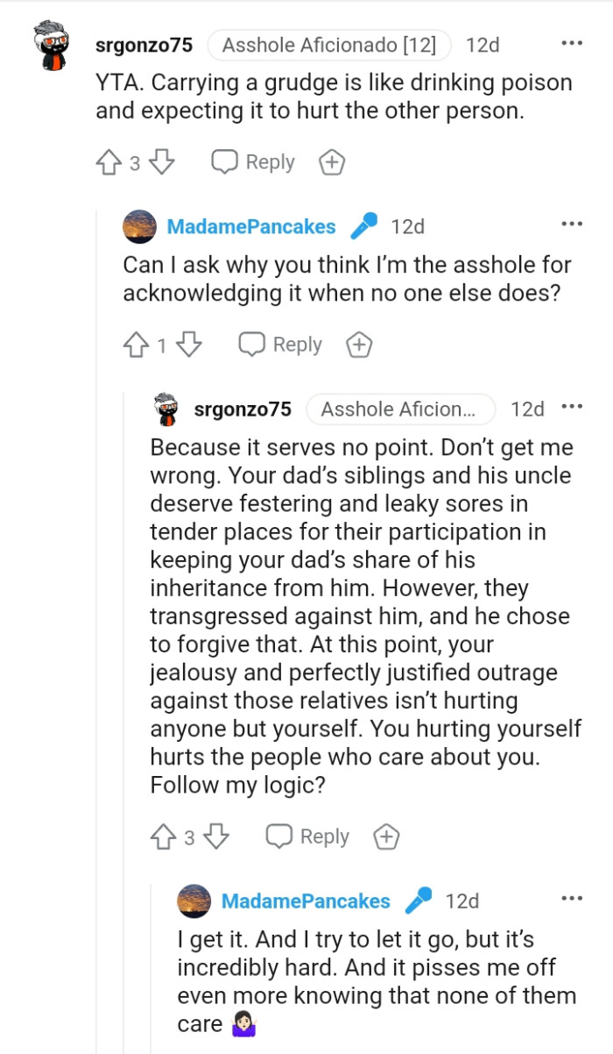Image resolution: width=613 pixels, height=1054 pixels.
Task: Open the options menu on the bottom MadamePancakes comment
Action: [572, 898]
